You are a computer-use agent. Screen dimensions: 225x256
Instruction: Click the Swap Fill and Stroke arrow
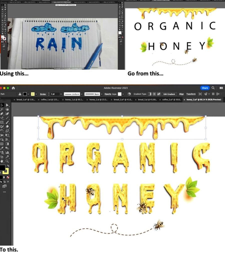(x=8, y=166)
